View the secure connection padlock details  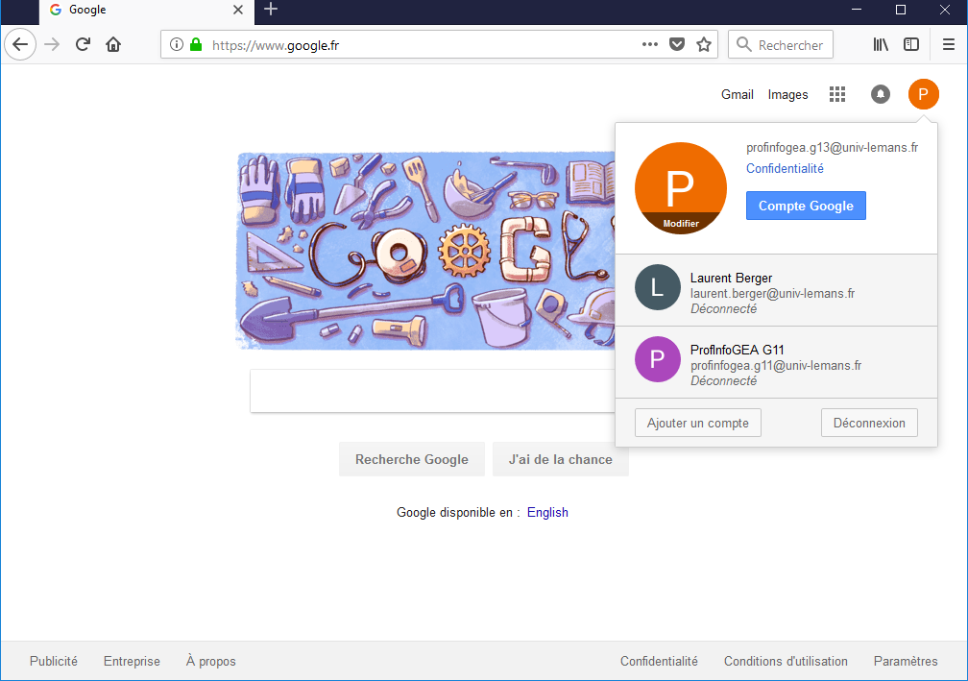(x=196, y=44)
